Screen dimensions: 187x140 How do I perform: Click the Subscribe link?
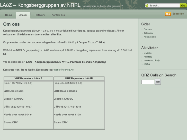coord(178,14)
